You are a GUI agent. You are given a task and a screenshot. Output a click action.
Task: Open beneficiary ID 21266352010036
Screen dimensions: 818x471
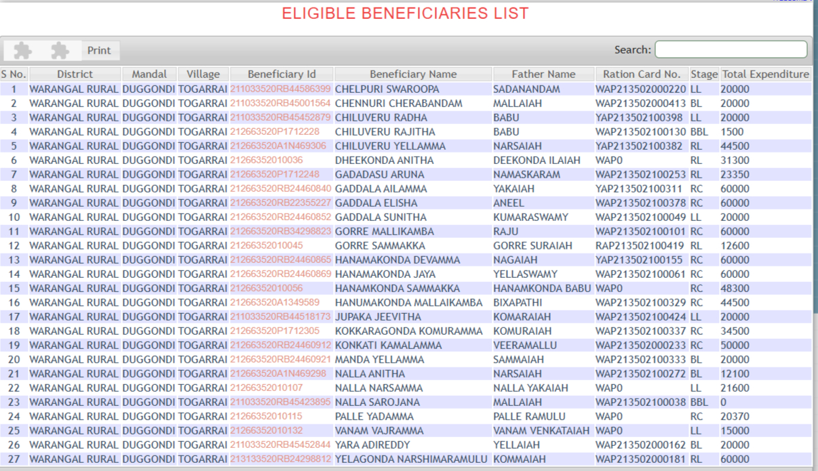click(267, 160)
